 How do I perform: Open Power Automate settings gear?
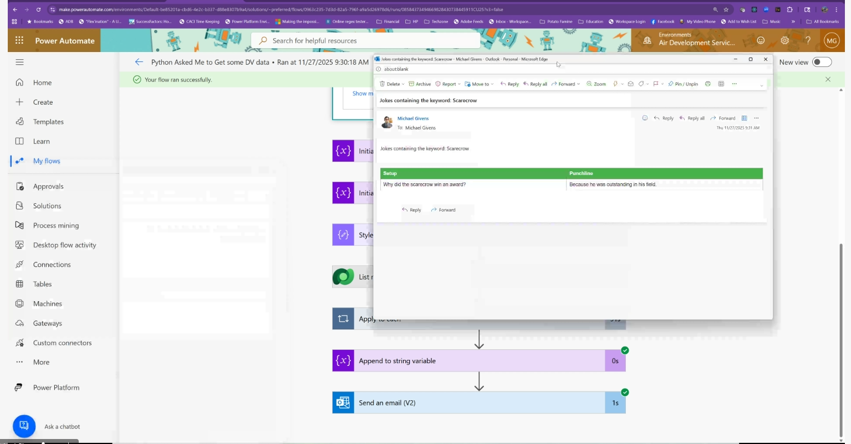tap(784, 40)
